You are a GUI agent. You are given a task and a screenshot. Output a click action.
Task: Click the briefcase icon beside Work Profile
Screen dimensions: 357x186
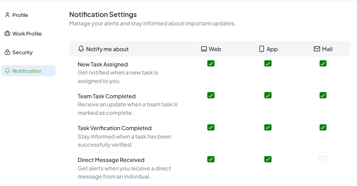(7, 34)
